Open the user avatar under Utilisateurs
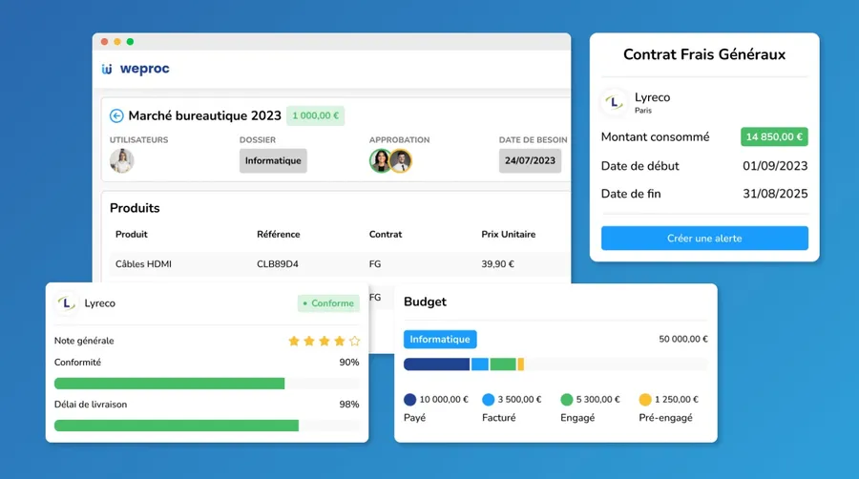 click(x=121, y=161)
